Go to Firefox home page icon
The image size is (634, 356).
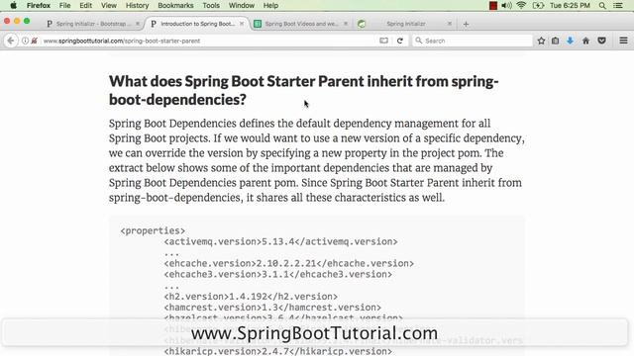point(585,41)
